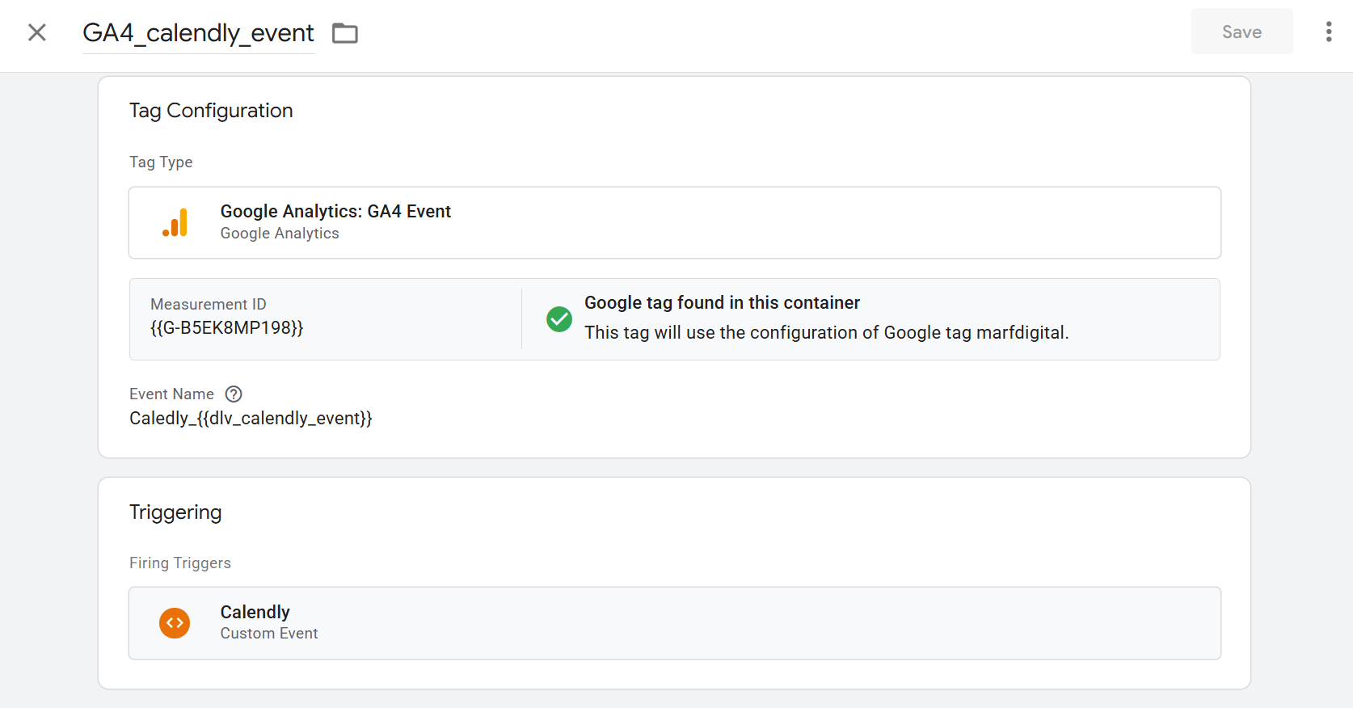This screenshot has height=708, width=1353.
Task: Click the Save button
Action: (x=1241, y=32)
